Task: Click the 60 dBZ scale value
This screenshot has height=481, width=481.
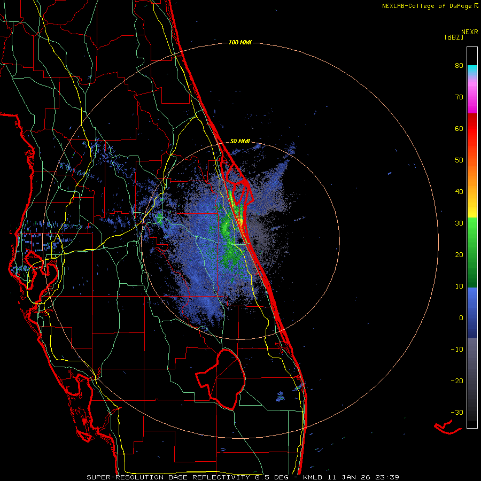Action: (x=459, y=128)
